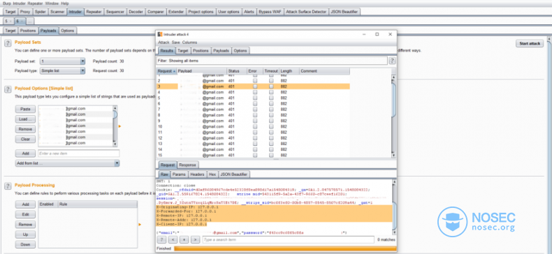Click payload list scrollbar up arrow

115,108
